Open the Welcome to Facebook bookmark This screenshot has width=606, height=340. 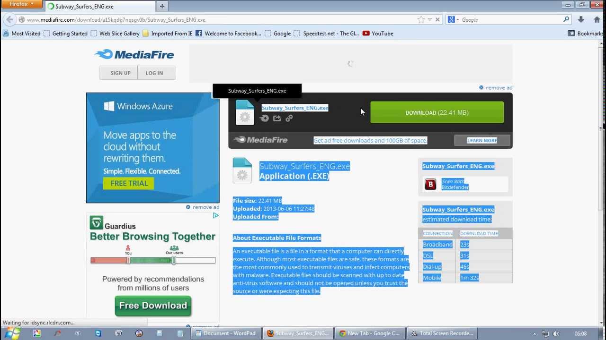coord(228,34)
